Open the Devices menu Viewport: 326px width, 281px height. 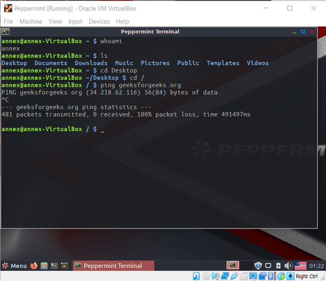99,21
